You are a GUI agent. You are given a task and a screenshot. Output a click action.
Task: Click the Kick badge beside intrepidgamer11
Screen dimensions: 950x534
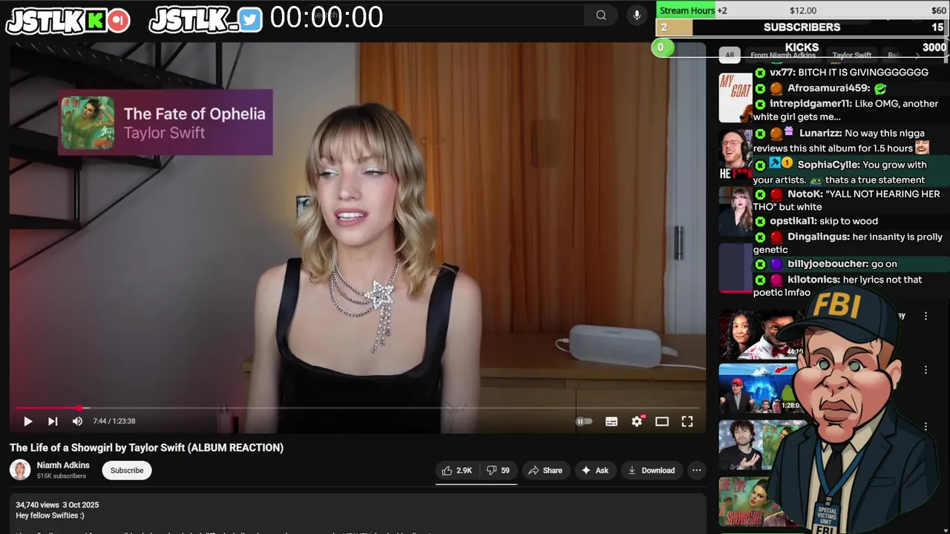tap(760, 104)
